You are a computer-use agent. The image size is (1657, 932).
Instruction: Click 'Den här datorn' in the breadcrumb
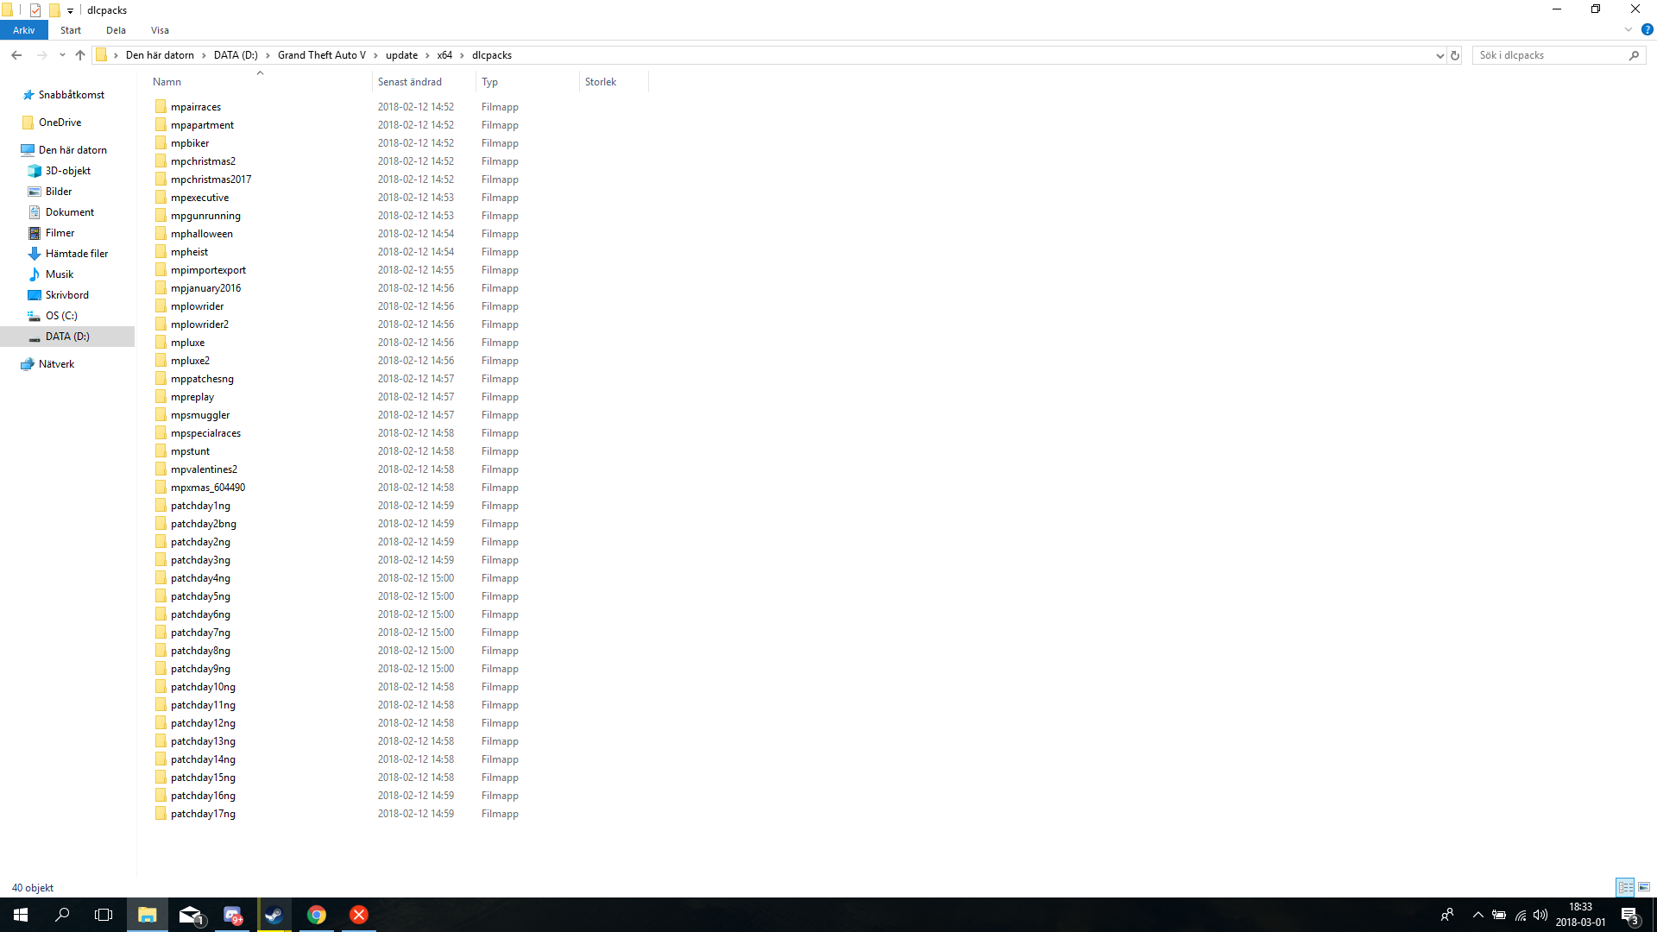[160, 55]
